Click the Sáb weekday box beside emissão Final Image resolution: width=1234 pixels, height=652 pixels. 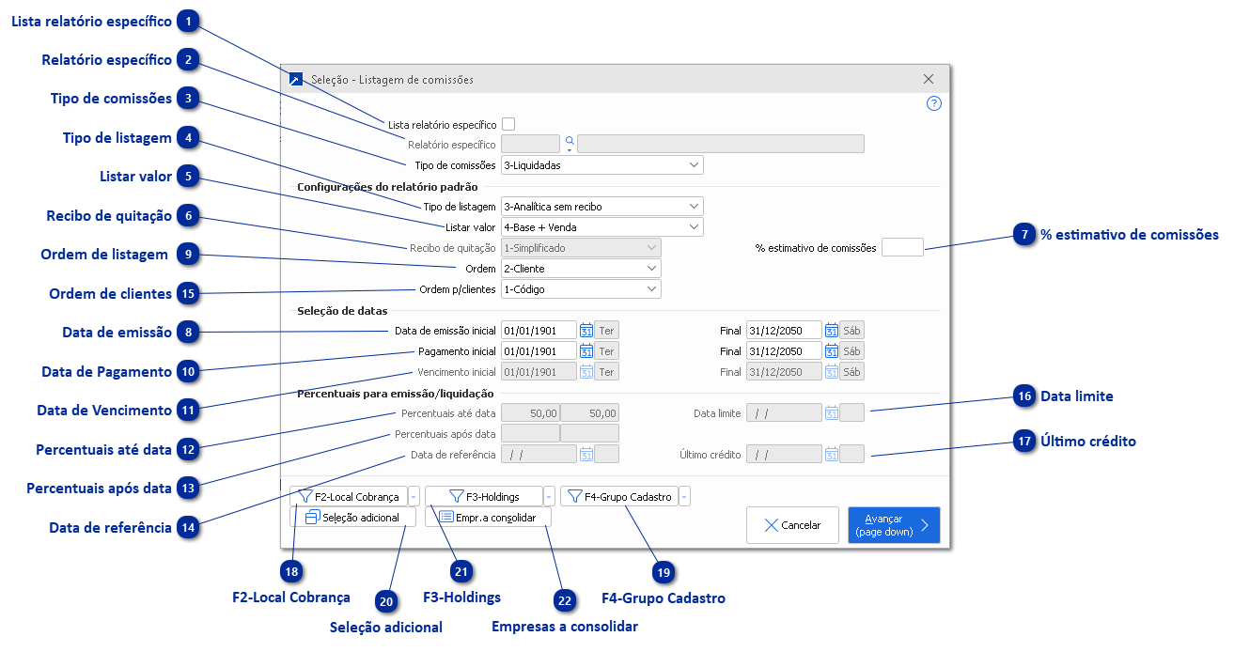pyautogui.click(x=851, y=330)
